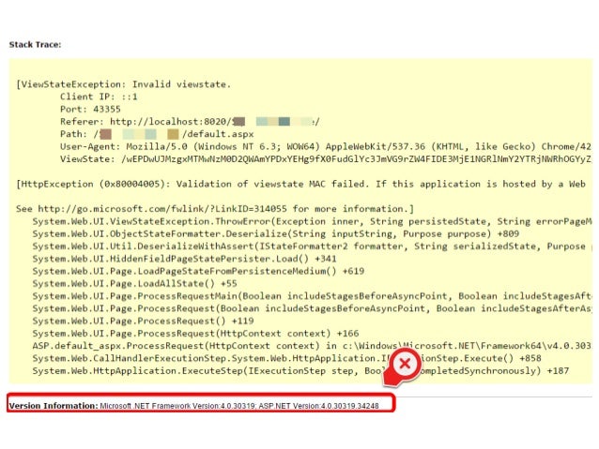Click the Page.ProcessRequestMain stack line
The width and height of the screenshot is (599, 449).
312,296
